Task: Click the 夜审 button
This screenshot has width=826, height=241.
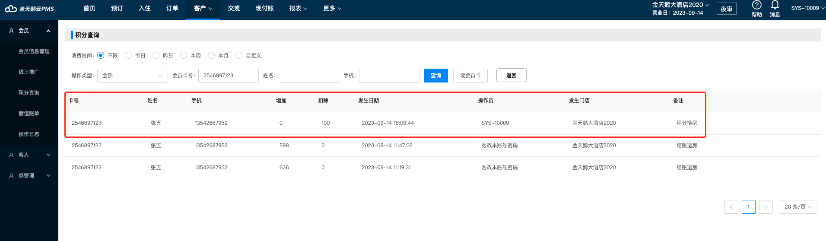Action: [x=727, y=9]
